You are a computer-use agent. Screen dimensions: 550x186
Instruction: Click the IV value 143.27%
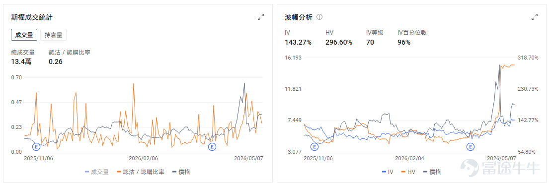298,42
